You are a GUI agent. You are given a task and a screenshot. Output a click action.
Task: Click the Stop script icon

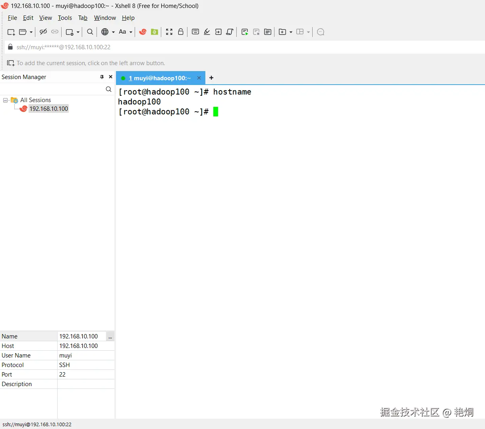coord(256,32)
